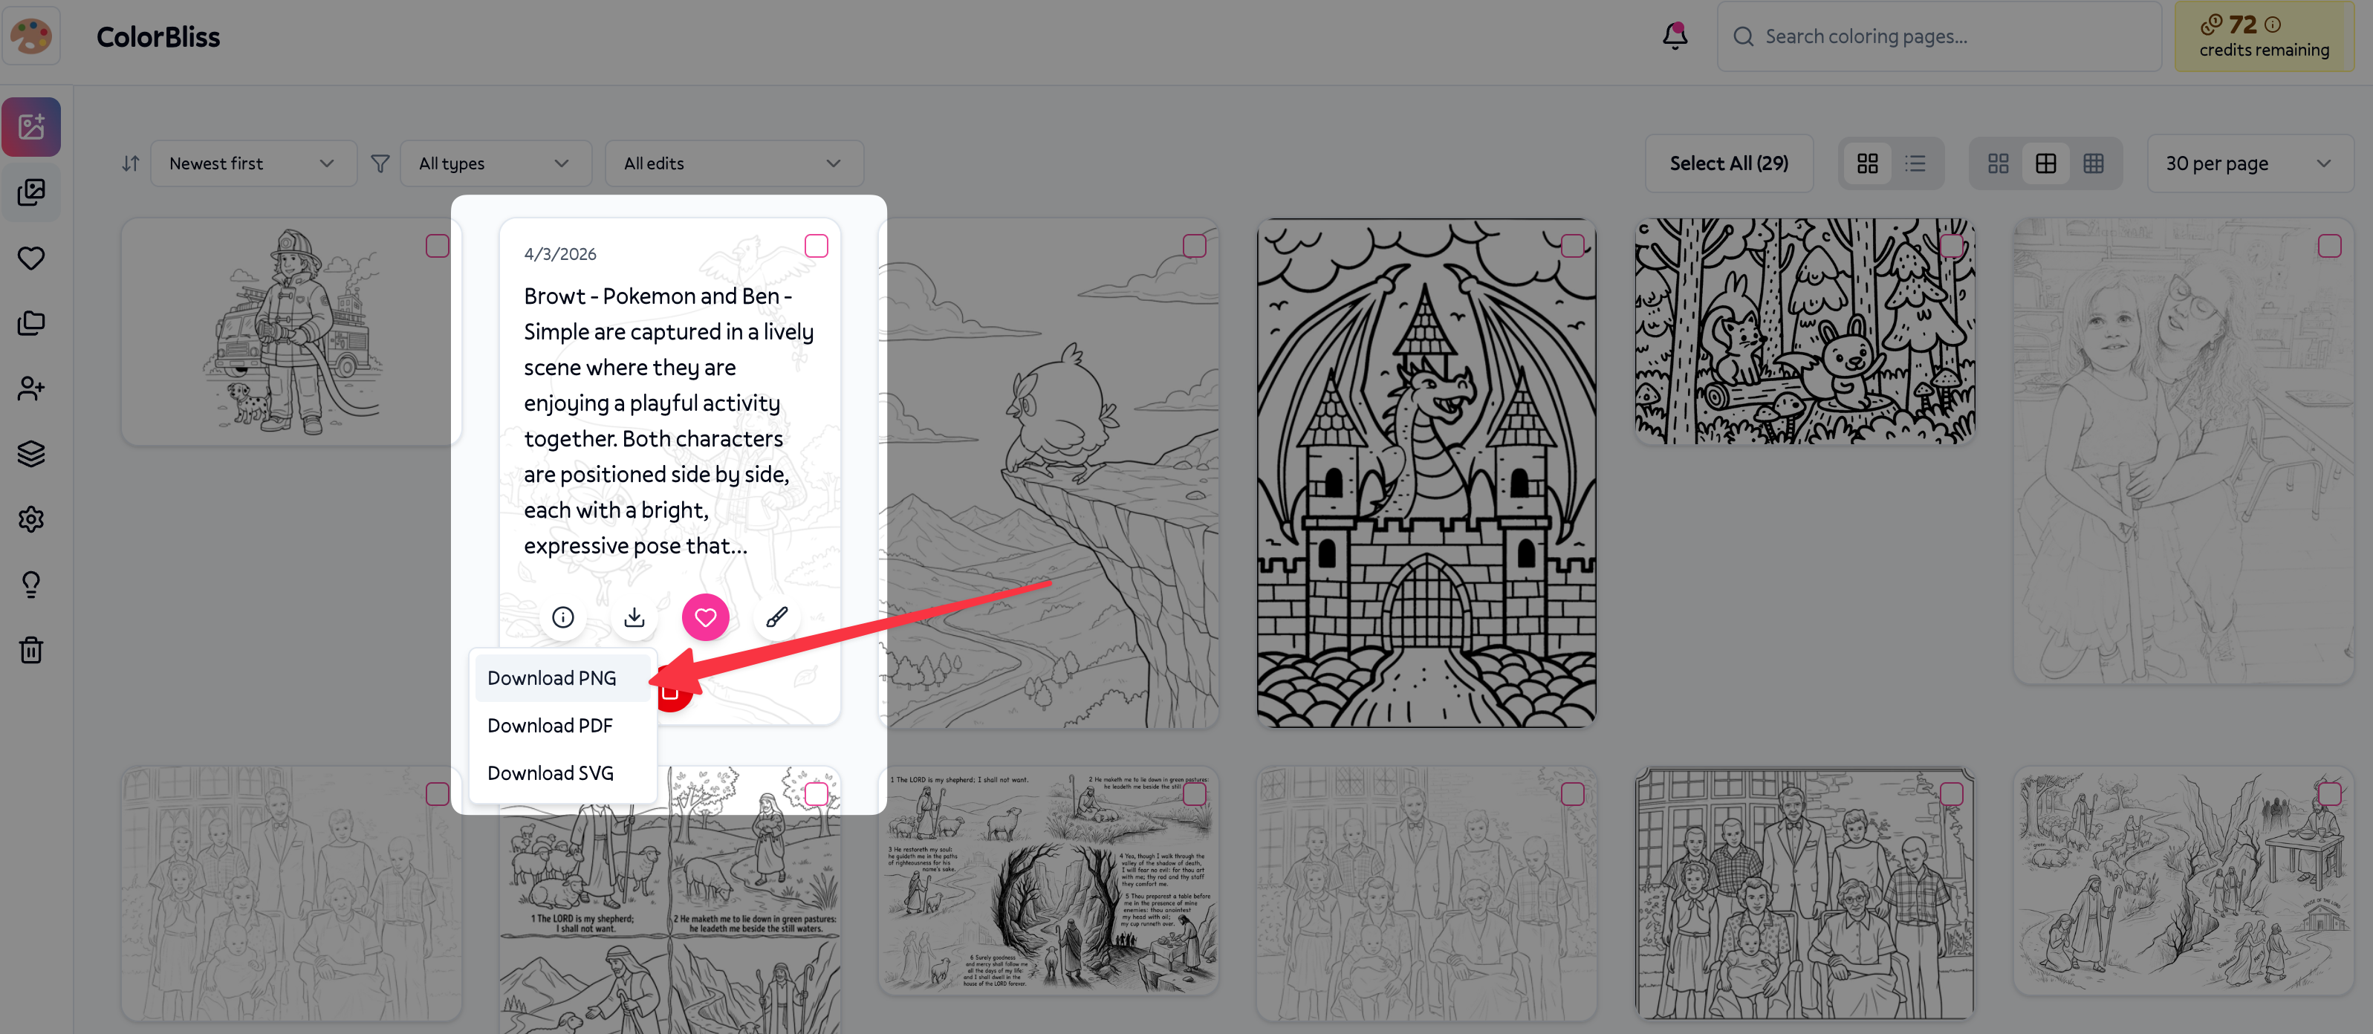Select the dragon castle page checkbox
Image resolution: width=2373 pixels, height=1034 pixels.
coord(1573,246)
